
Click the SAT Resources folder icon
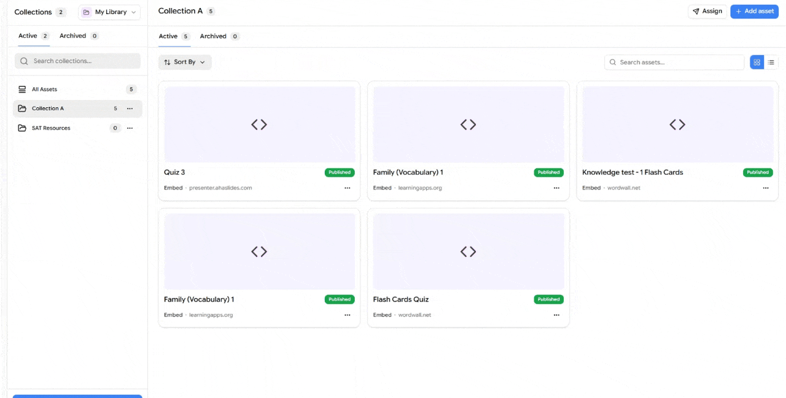(x=22, y=128)
